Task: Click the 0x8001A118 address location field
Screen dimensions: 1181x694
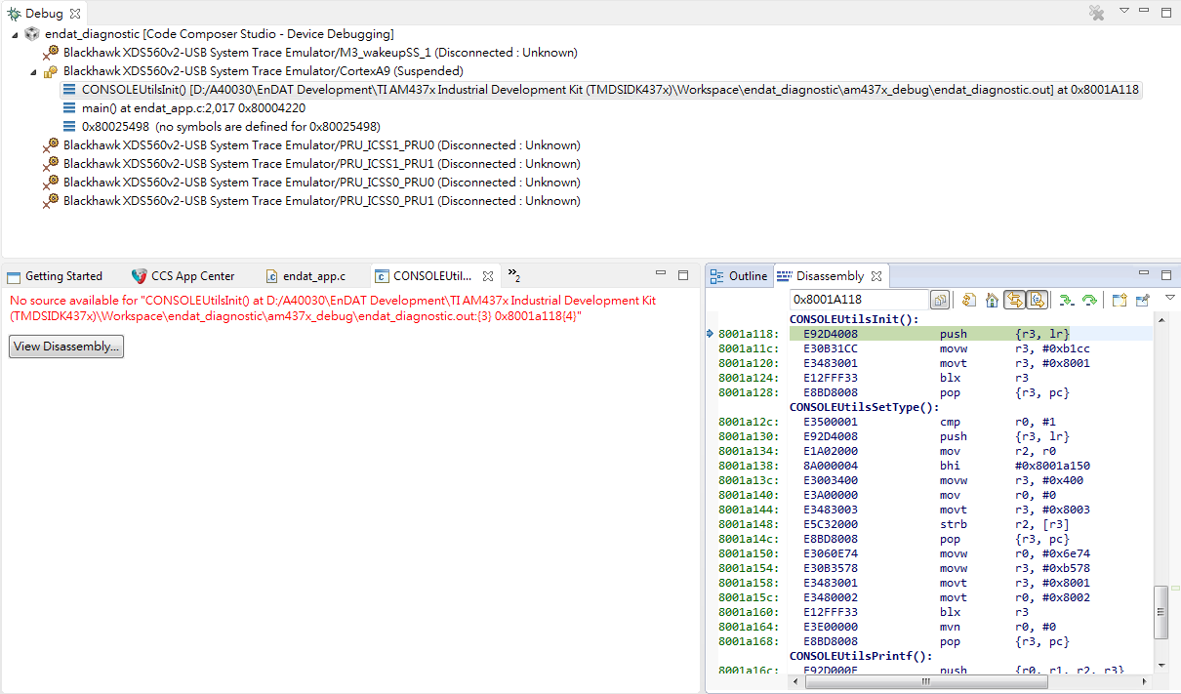Action: 859,300
